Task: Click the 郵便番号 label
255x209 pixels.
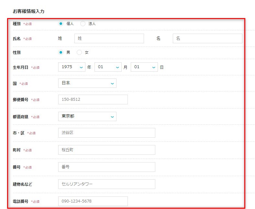Action: [20, 99]
